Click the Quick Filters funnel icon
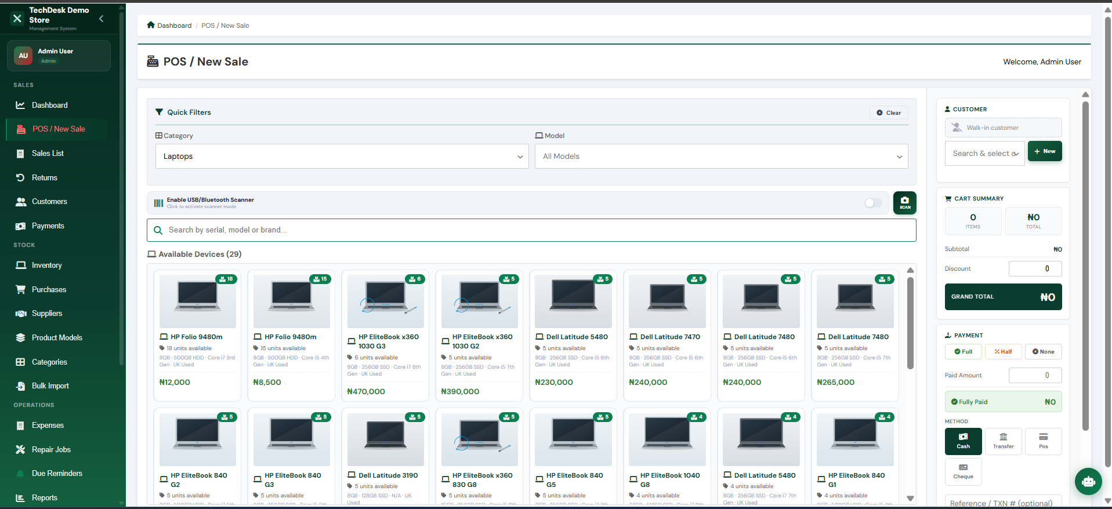Image resolution: width=1112 pixels, height=509 pixels. coord(159,112)
